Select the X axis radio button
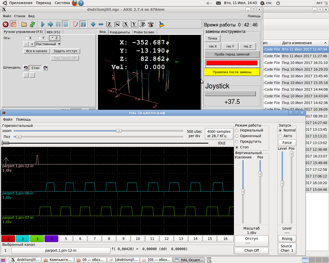This screenshot has width=329, height=263. [26, 38]
